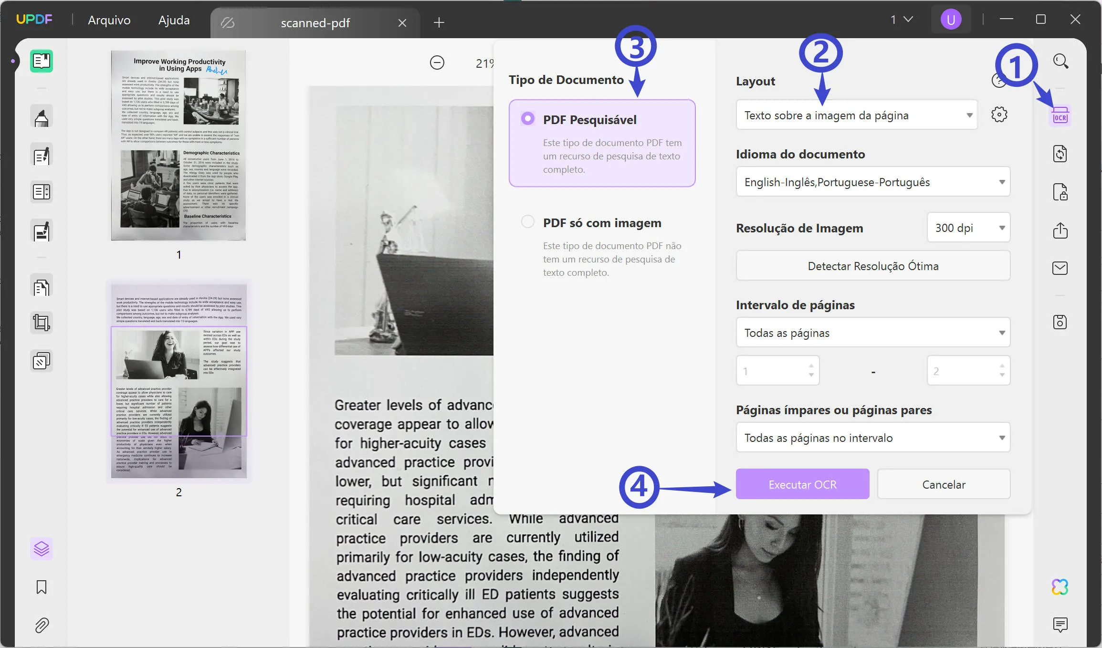Screen dimensions: 1102x648
Task: Open the Ajuda menu
Action: (x=174, y=20)
